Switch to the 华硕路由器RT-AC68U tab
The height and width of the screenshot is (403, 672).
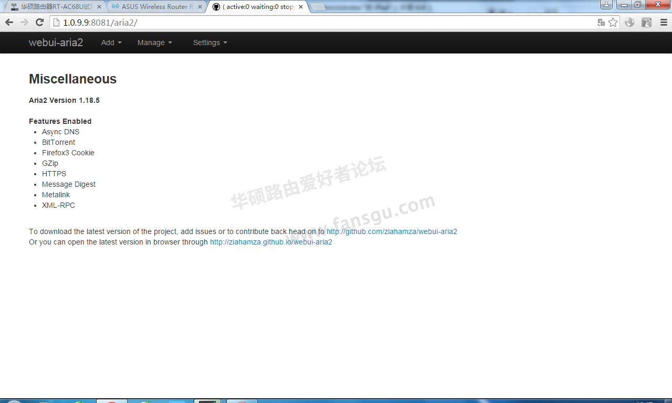point(56,7)
